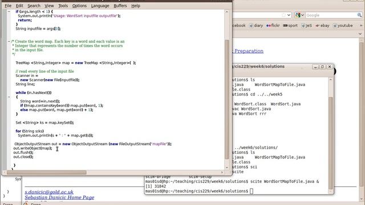
Task: Click the editor vertical scrollbar down arrow
Action: pos(227,167)
